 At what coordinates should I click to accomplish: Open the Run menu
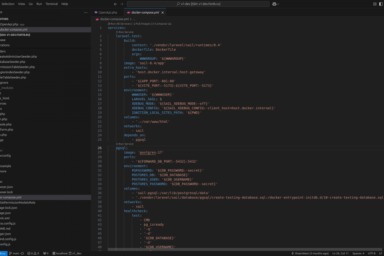click(39, 4)
